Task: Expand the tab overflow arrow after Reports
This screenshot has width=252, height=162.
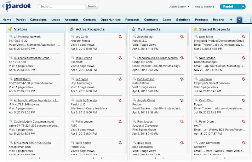Action: point(239,20)
